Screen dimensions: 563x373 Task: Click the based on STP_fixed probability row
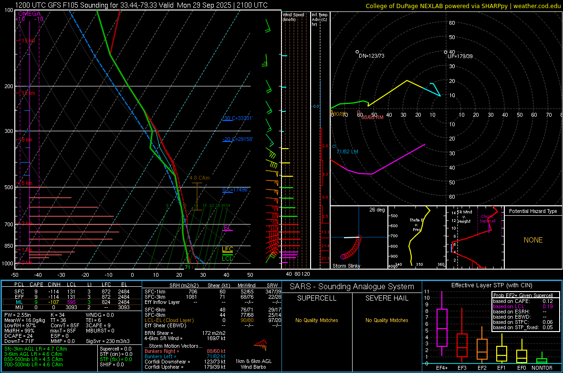pos(523,327)
